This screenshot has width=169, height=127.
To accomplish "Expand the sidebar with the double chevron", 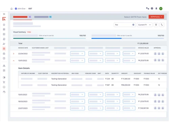I will point(4,14).
